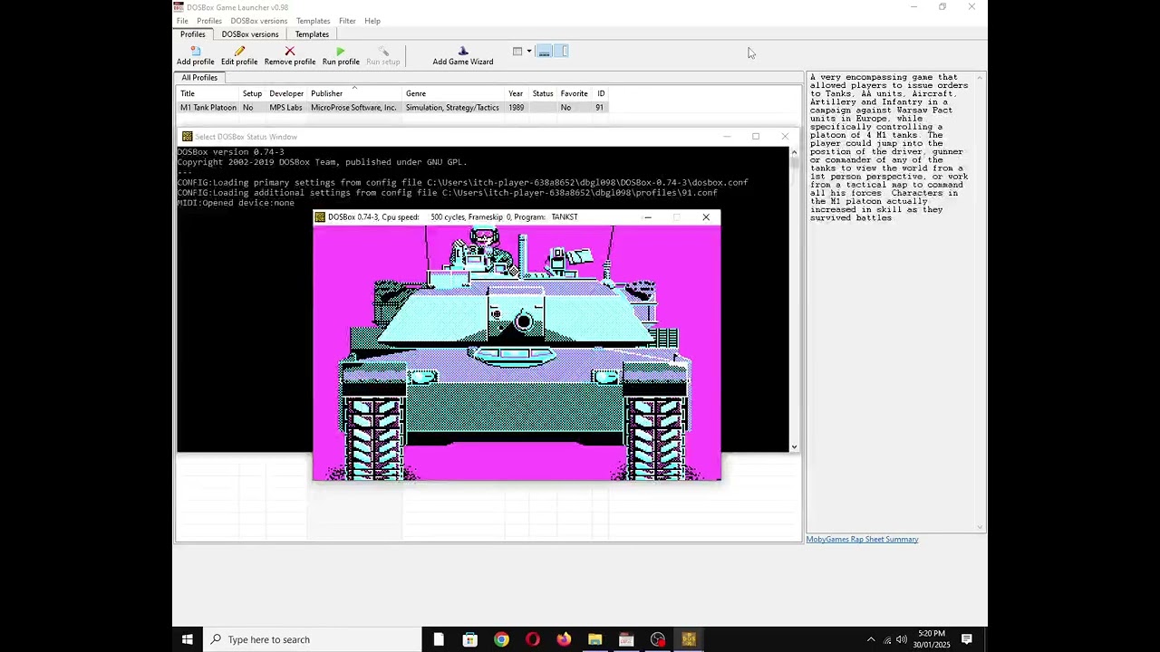
Task: Show hidden system tray icons
Action: pyautogui.click(x=871, y=639)
